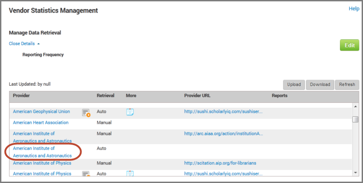The width and height of the screenshot is (363, 183).
Task: Open American Geophysical Union provider
Action: coord(41,111)
